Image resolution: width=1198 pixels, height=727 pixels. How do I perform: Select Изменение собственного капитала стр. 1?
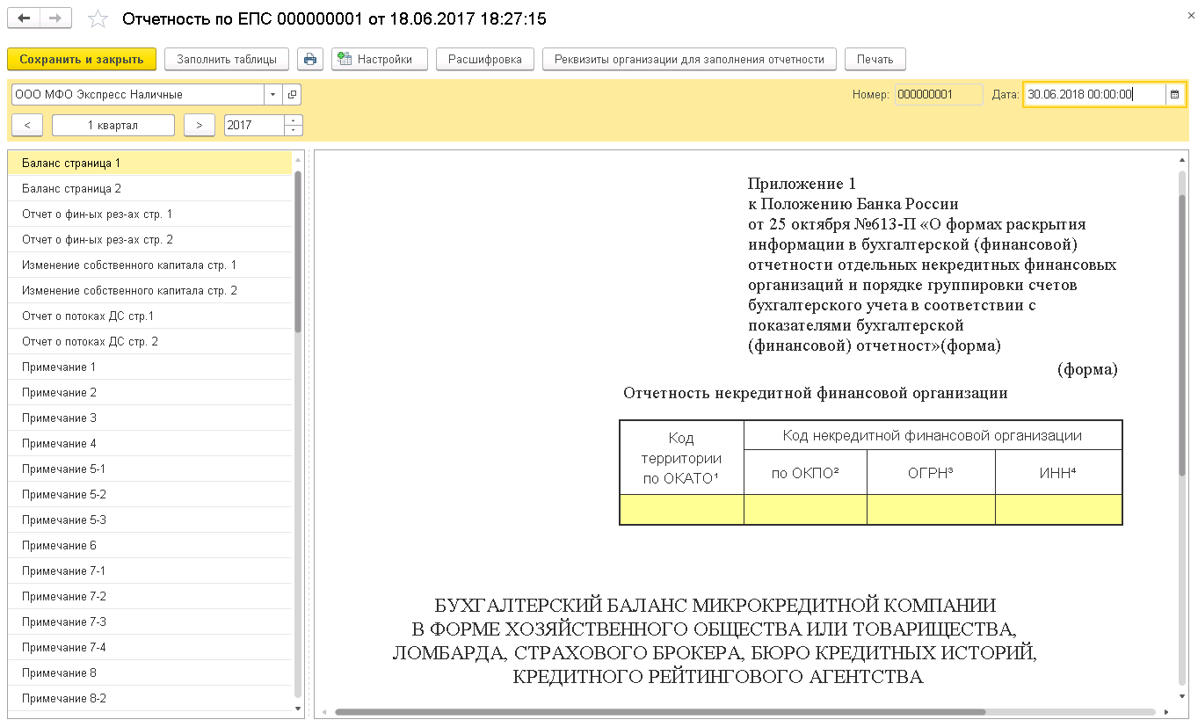(x=149, y=265)
